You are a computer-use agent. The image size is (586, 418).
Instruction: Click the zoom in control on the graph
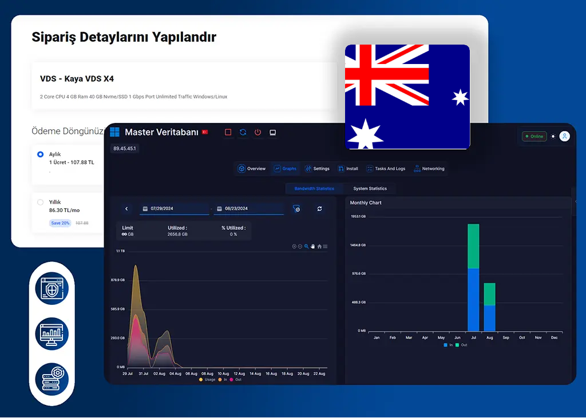294,246
